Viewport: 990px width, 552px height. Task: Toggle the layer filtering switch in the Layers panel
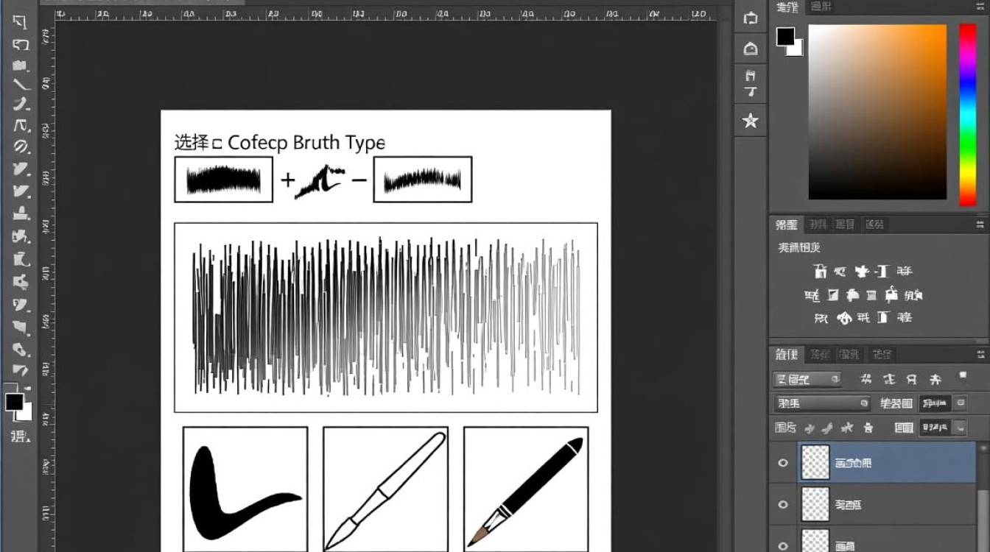click(x=963, y=376)
